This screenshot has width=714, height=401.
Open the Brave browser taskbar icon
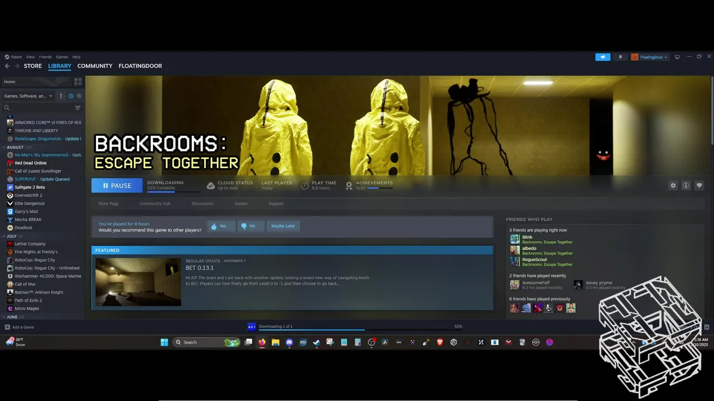click(440, 342)
